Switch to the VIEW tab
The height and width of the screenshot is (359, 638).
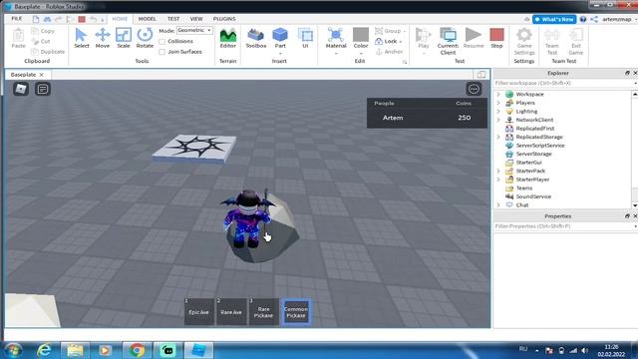point(196,19)
